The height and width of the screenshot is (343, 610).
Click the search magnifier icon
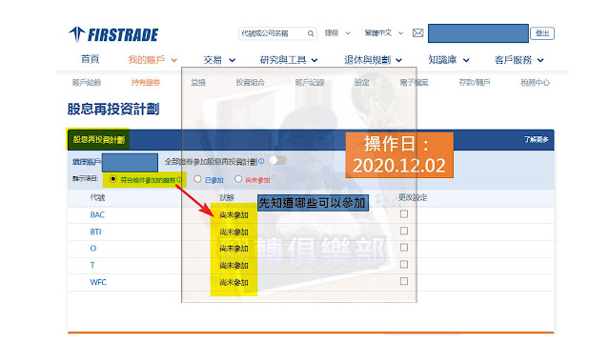point(311,33)
